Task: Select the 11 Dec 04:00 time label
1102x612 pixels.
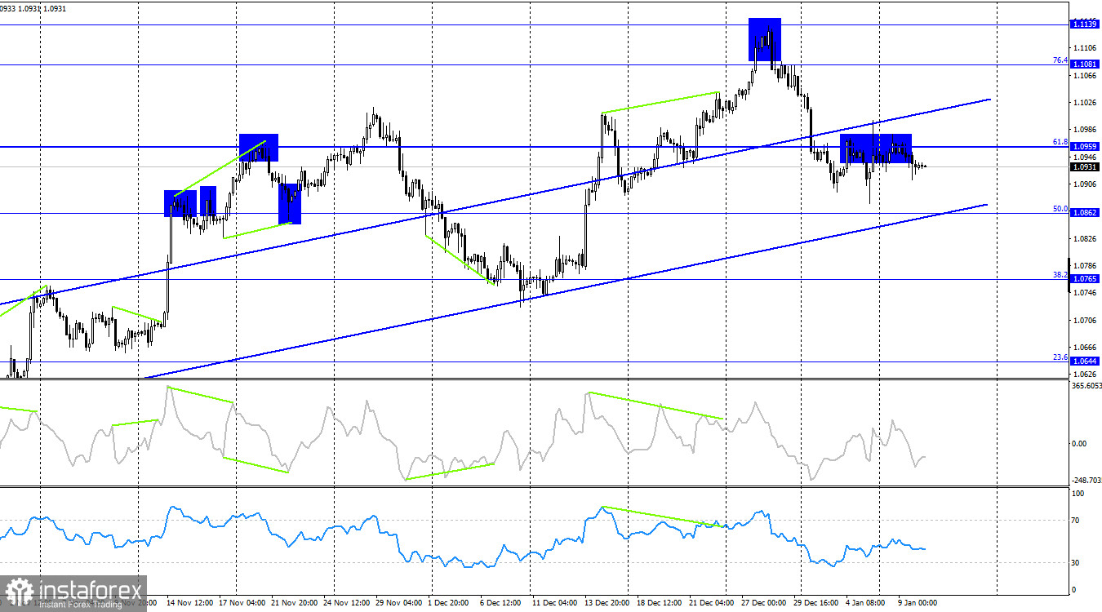Action: (x=556, y=603)
